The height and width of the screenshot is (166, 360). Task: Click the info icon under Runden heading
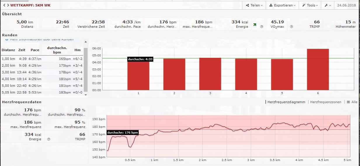point(6,39)
